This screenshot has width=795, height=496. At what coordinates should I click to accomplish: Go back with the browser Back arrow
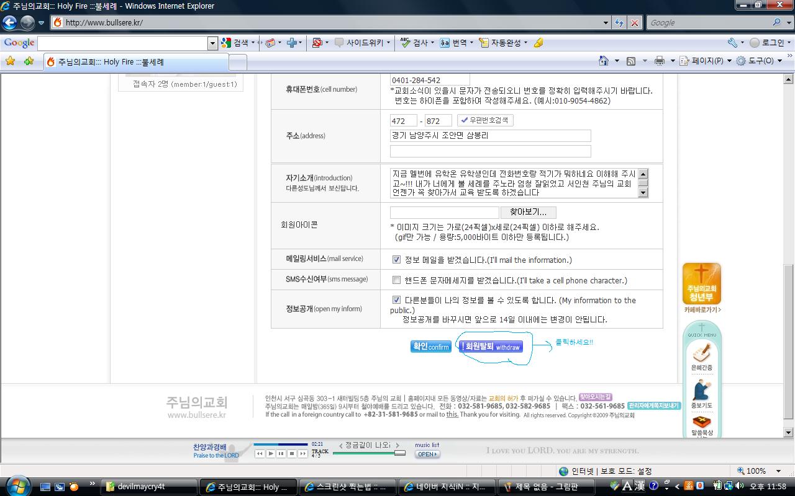tap(9, 23)
